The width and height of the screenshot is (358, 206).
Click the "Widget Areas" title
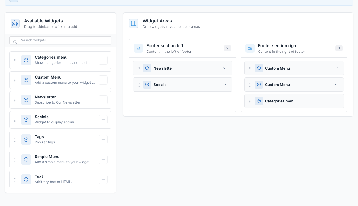point(157,21)
